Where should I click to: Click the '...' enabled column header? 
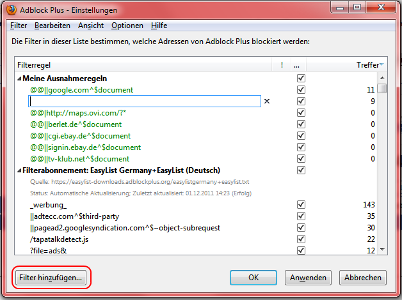tap(296, 64)
